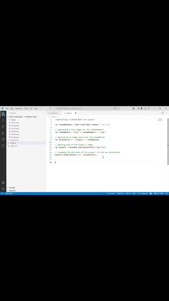Open the Selection menu

pos(19,109)
